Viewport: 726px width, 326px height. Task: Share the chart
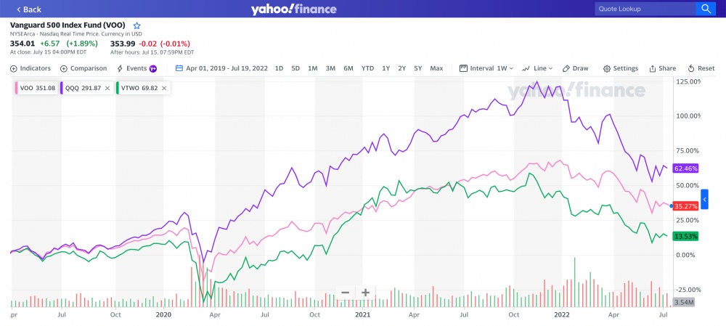(x=663, y=68)
